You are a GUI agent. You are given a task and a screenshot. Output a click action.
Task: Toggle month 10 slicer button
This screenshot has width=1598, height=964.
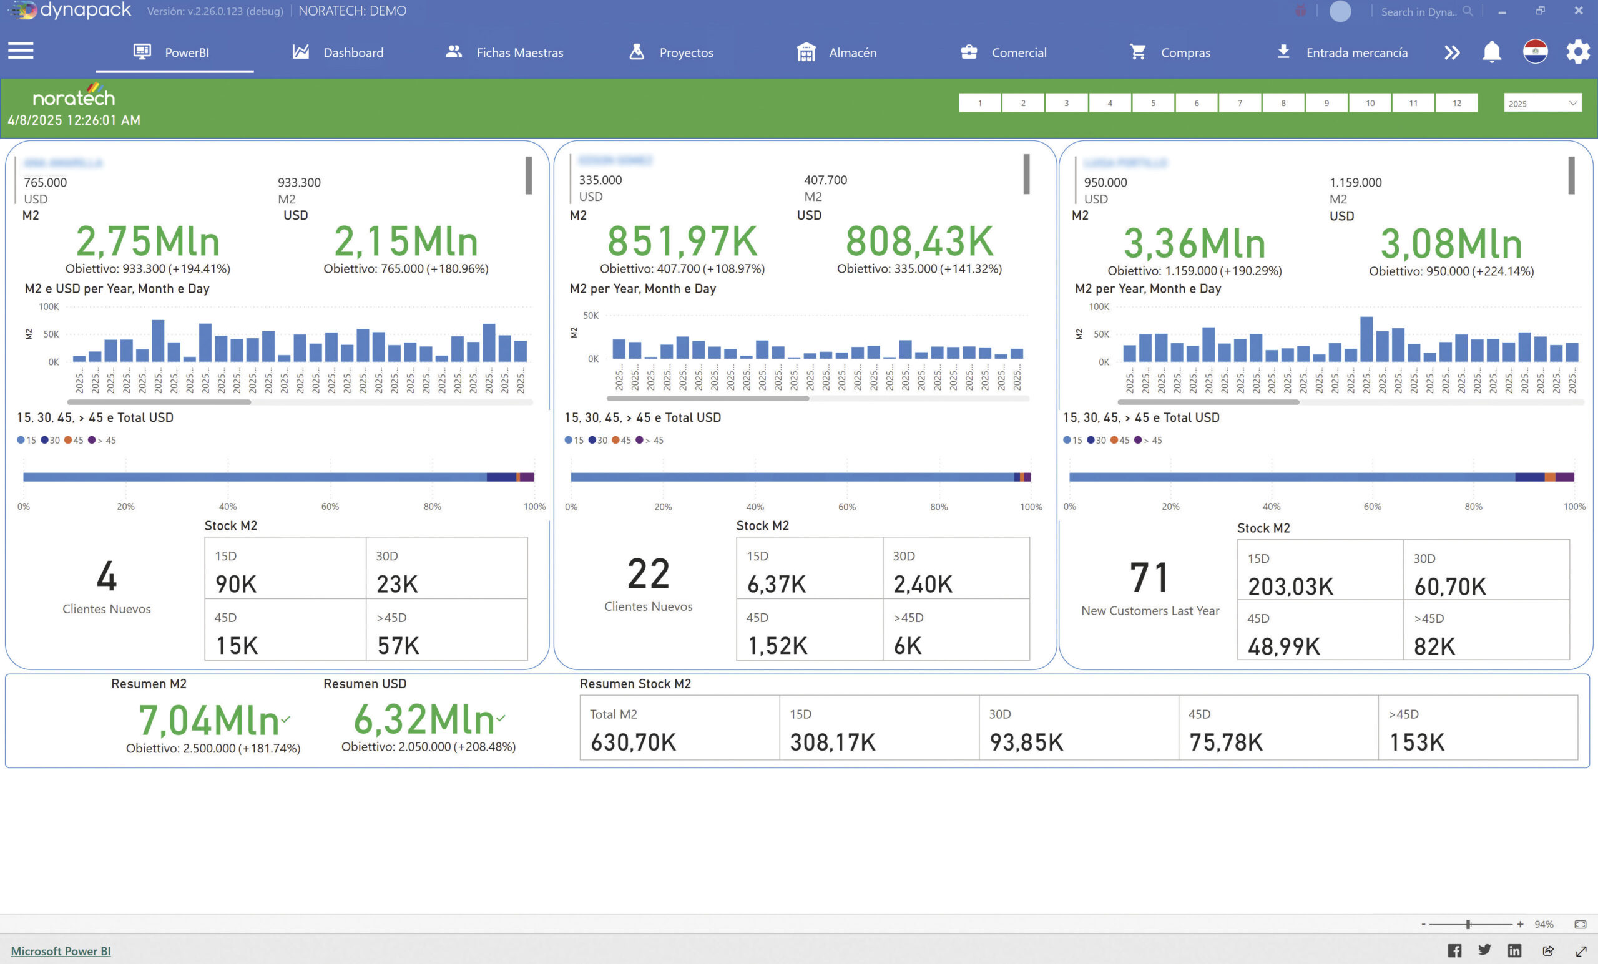[1370, 103]
